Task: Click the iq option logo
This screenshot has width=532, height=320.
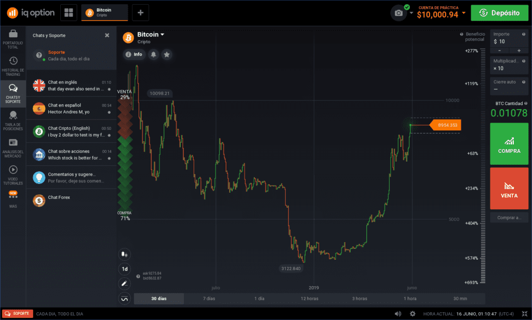Action: point(31,13)
